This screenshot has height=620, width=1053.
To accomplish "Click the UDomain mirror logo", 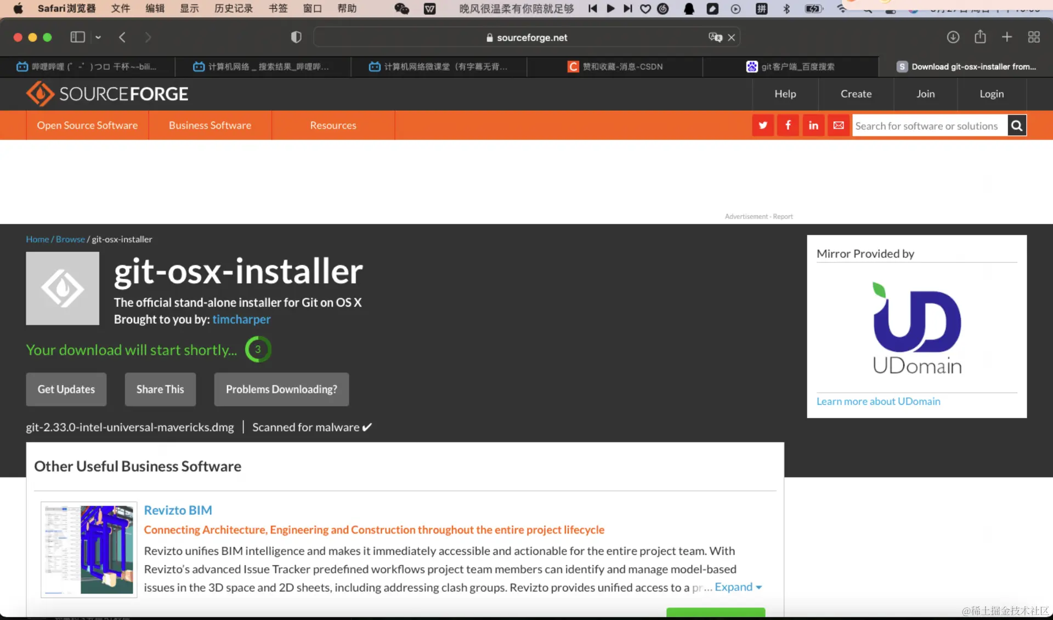I will point(917,328).
